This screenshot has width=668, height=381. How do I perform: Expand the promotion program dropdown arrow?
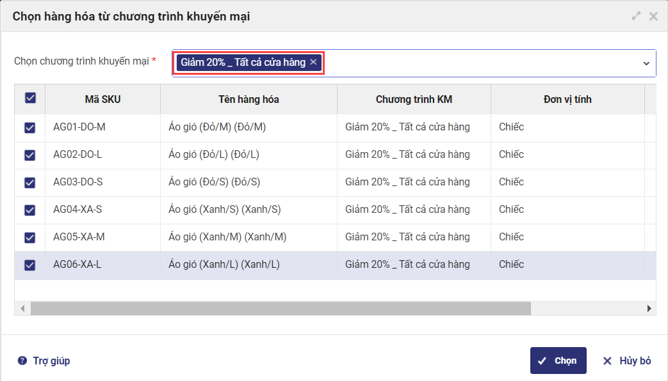(646, 63)
